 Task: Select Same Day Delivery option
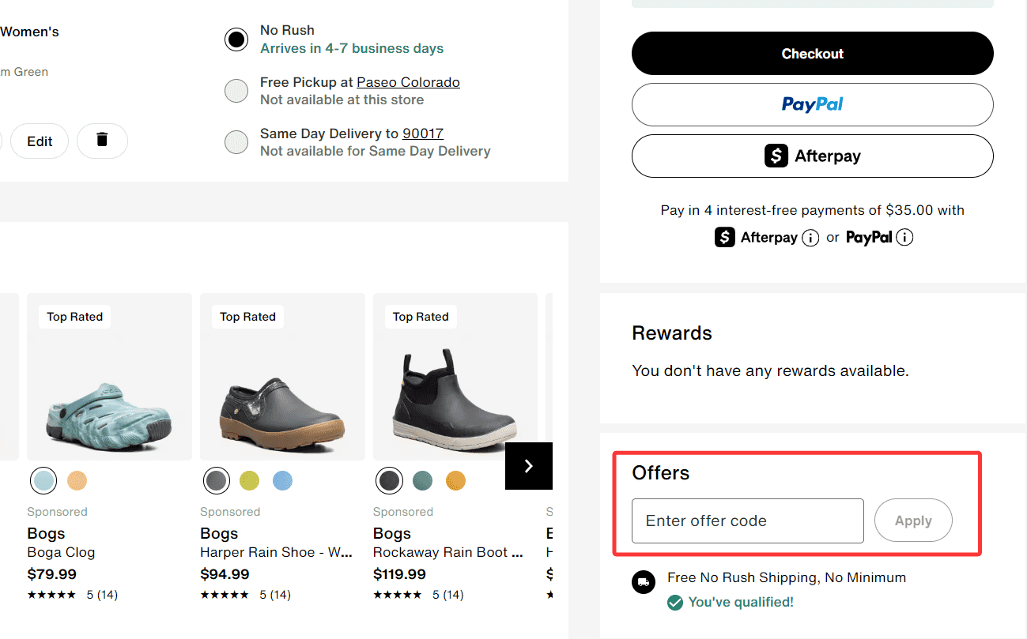(236, 142)
